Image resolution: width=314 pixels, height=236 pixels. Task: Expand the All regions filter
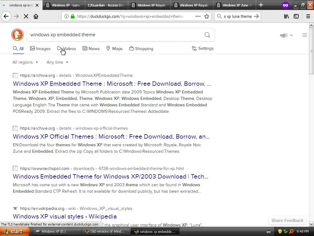point(25,62)
